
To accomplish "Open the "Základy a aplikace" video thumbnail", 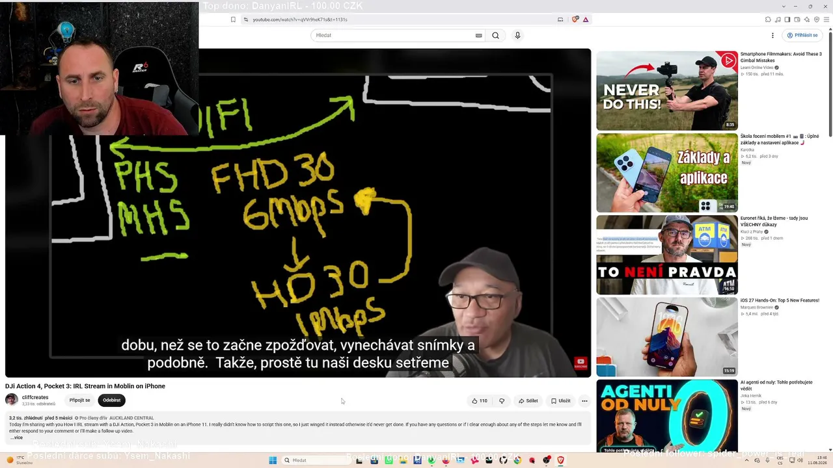I will [667, 173].
